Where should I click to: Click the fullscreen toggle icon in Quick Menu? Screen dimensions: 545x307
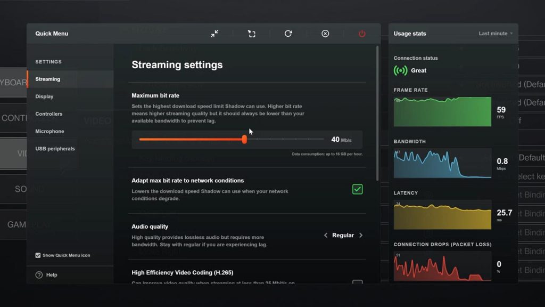tap(252, 34)
